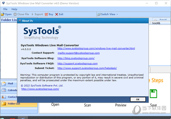
Task: Click the Save step label
Action: [153, 105]
